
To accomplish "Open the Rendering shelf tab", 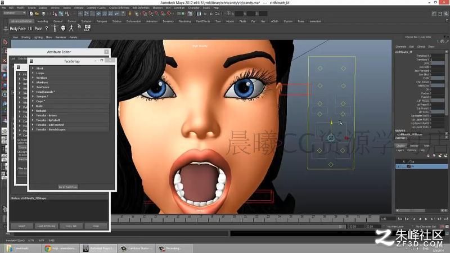I will click(x=184, y=21).
